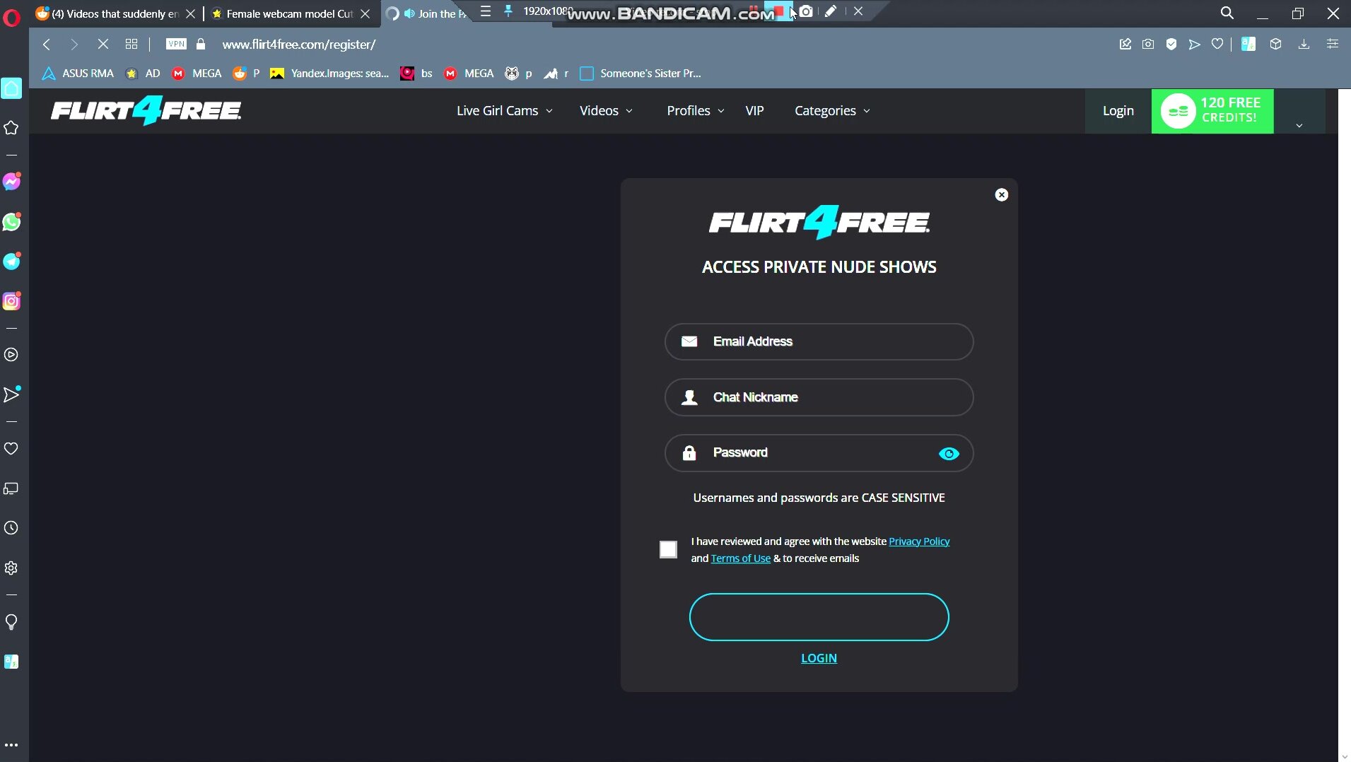Viewport: 1351px width, 762px height.
Task: Open sidebar Settings gear icon
Action: (x=11, y=568)
